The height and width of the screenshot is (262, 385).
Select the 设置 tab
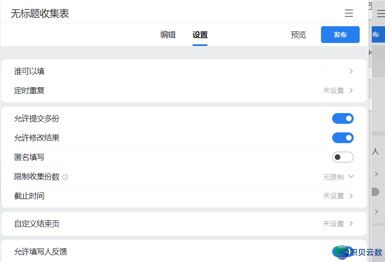tap(200, 35)
